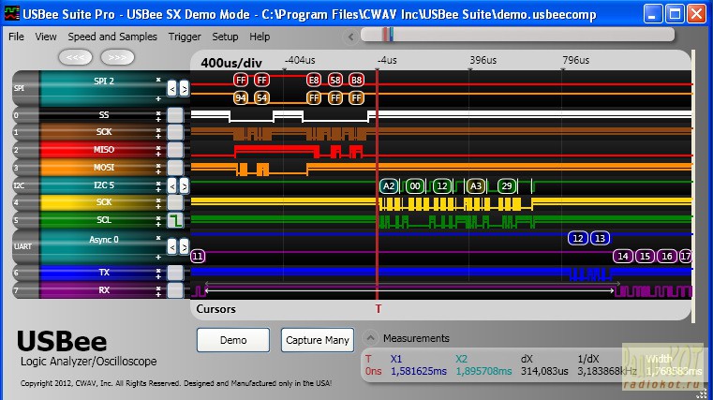
Task: Click the x icon on the SS channel
Action: (x=158, y=112)
